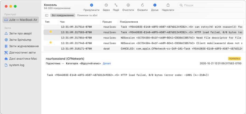246x114 pixels.
Task: Select the Всі повідомлення filter tab
Action: [63, 15]
